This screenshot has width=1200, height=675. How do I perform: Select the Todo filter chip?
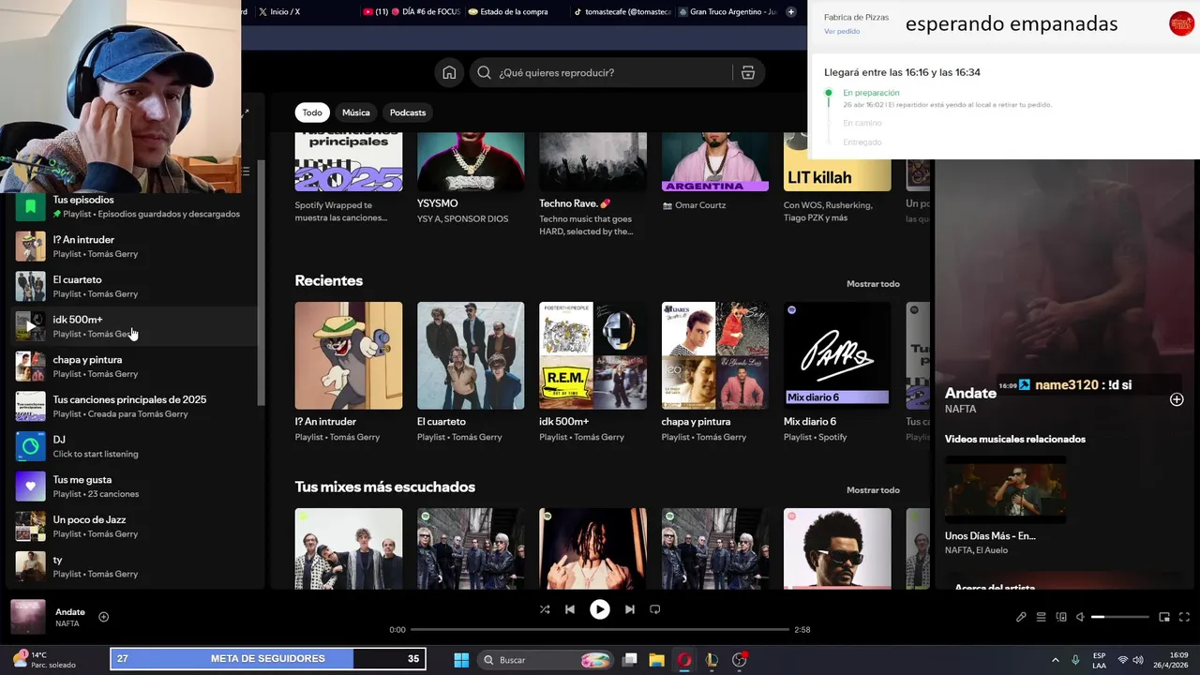pyautogui.click(x=312, y=112)
